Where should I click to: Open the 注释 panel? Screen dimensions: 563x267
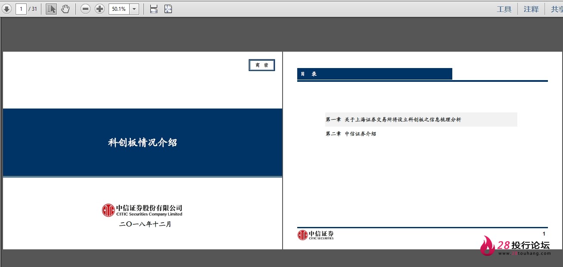[x=531, y=9]
